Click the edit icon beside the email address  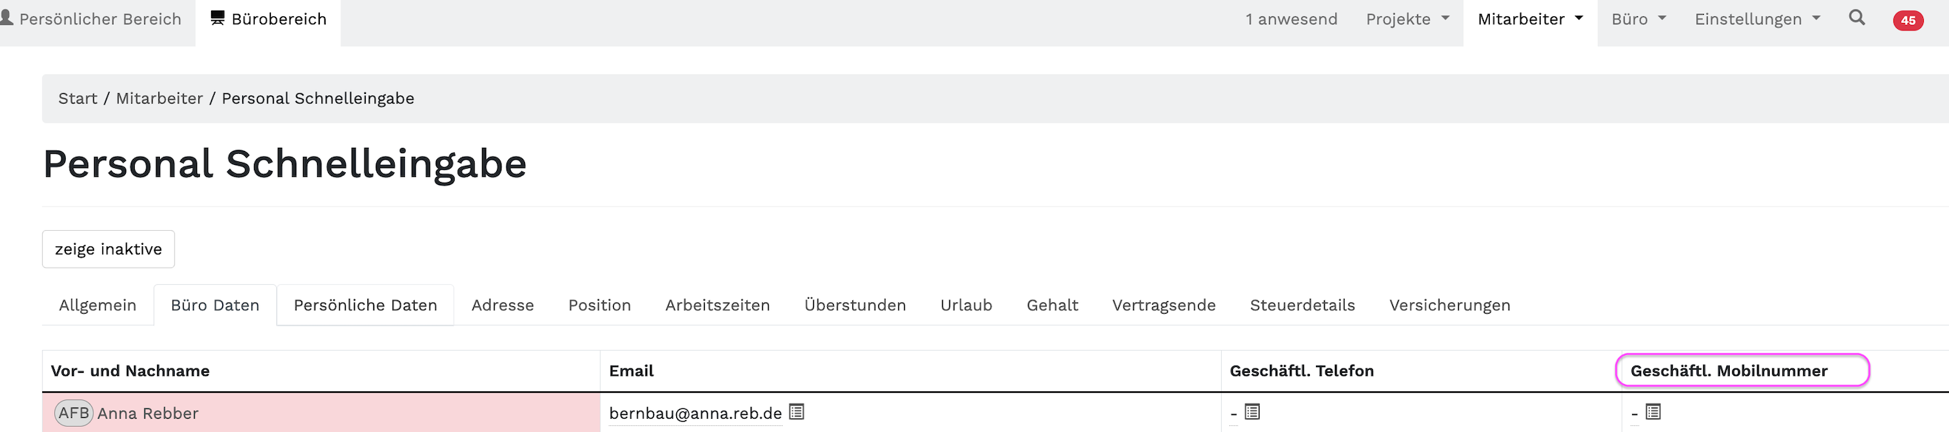point(797,411)
